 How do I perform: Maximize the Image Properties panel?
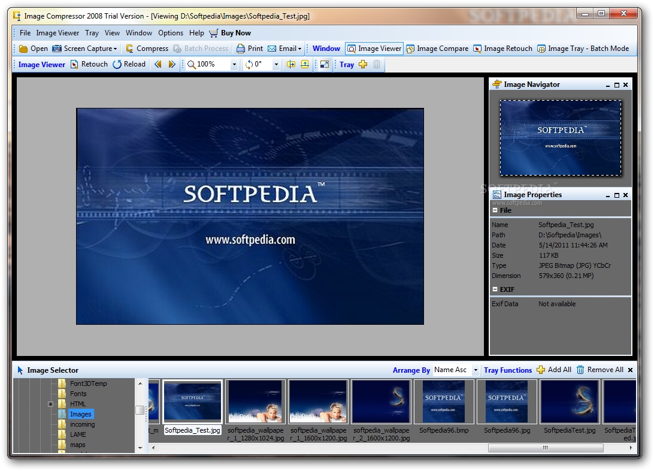coord(617,195)
